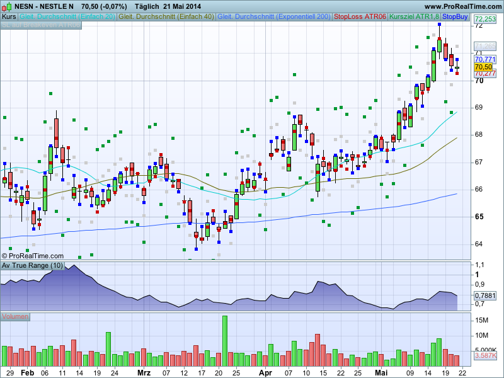This screenshot has height=378, width=504.
Task: Click the date label 29 on time axis
Action: tap(10, 373)
